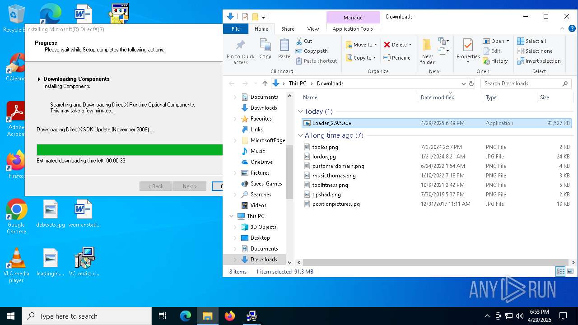
Task: Expand 3D Objects tree node
Action: [x=235, y=227]
